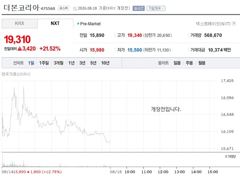Viewport: 240px width, 180px height.
Task: Click the green Pre-Market status dot
Action: [78, 24]
